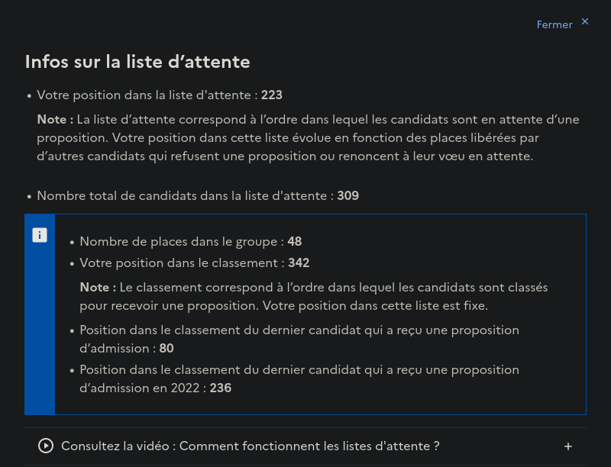Close the dialog with the X icon

[585, 21]
